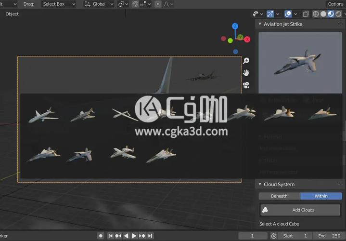Click the zoom magnifier navigation icon
Image resolution: width=346 pixels, height=241 pixels.
coord(246,61)
